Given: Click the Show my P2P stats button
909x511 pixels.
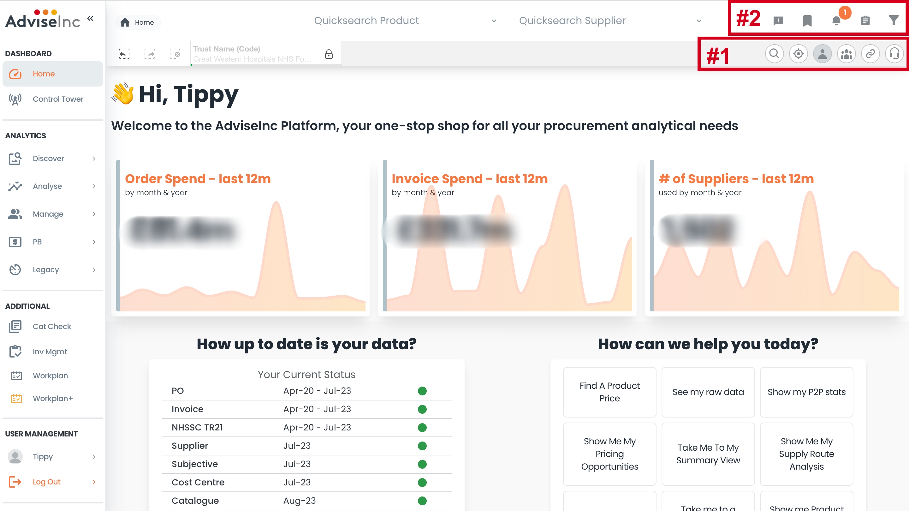Looking at the screenshot, I should tap(806, 392).
